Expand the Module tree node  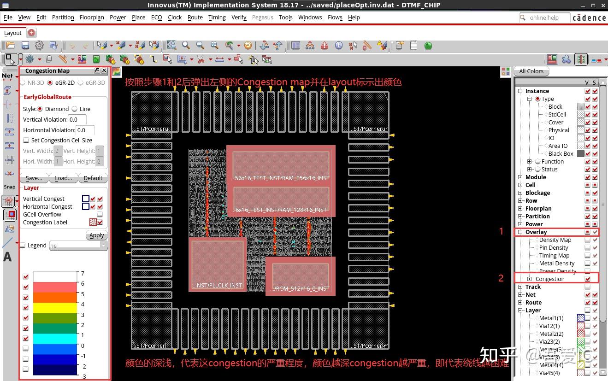520,177
